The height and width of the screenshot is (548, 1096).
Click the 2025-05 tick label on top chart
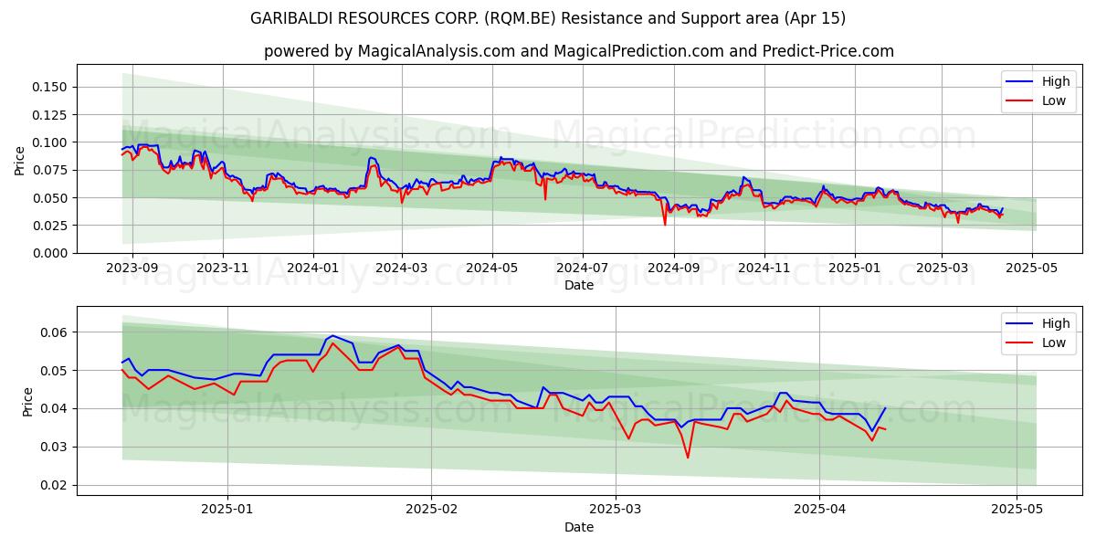[x=1032, y=268]
